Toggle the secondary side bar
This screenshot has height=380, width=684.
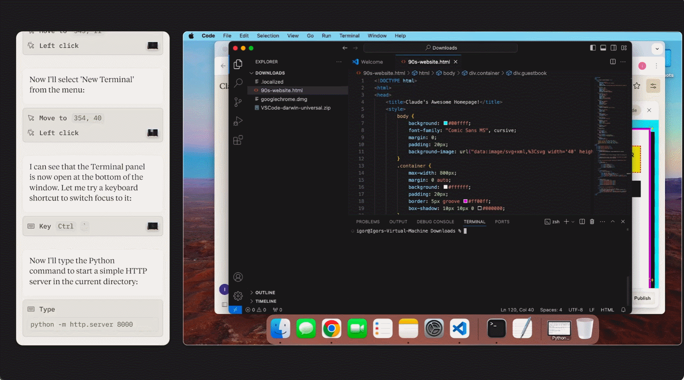pyautogui.click(x=613, y=48)
